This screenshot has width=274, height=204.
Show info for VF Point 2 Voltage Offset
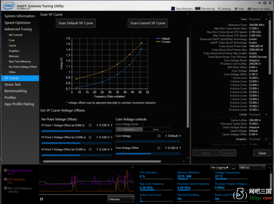click(x=90, y=137)
